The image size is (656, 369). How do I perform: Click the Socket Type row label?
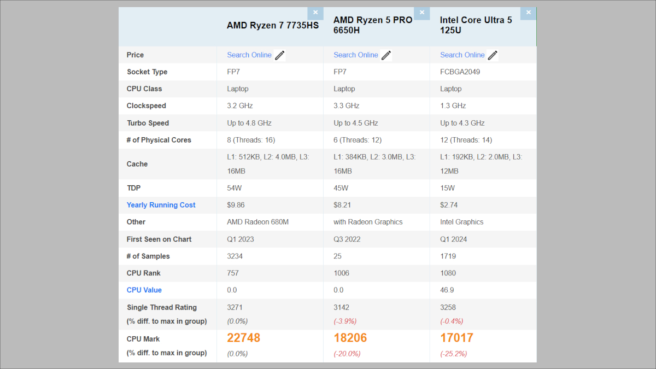[149, 72]
